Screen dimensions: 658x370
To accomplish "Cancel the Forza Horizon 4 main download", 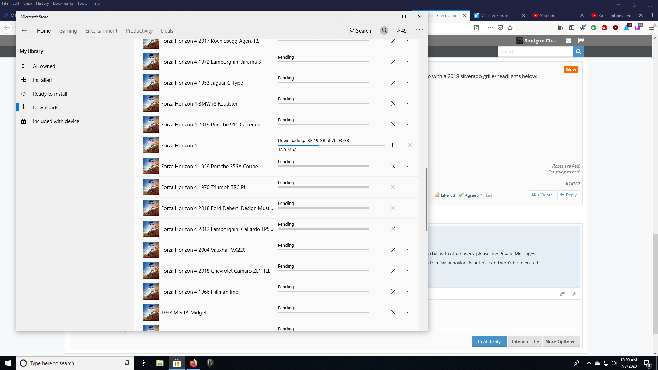I will coord(410,145).
